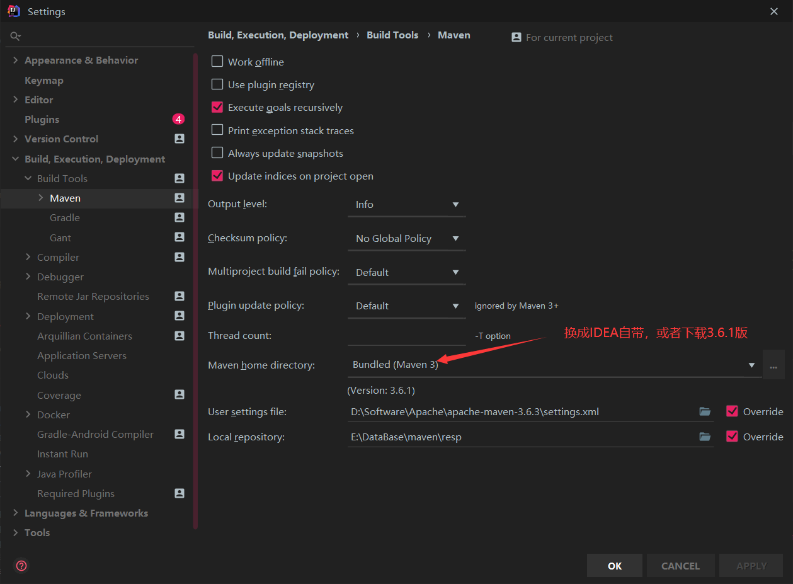Click project-level icon next to Arquillian Containers
The width and height of the screenshot is (793, 584).
coord(180,336)
